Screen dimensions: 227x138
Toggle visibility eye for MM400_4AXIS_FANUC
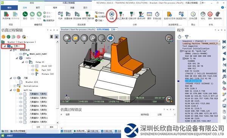[21, 54]
